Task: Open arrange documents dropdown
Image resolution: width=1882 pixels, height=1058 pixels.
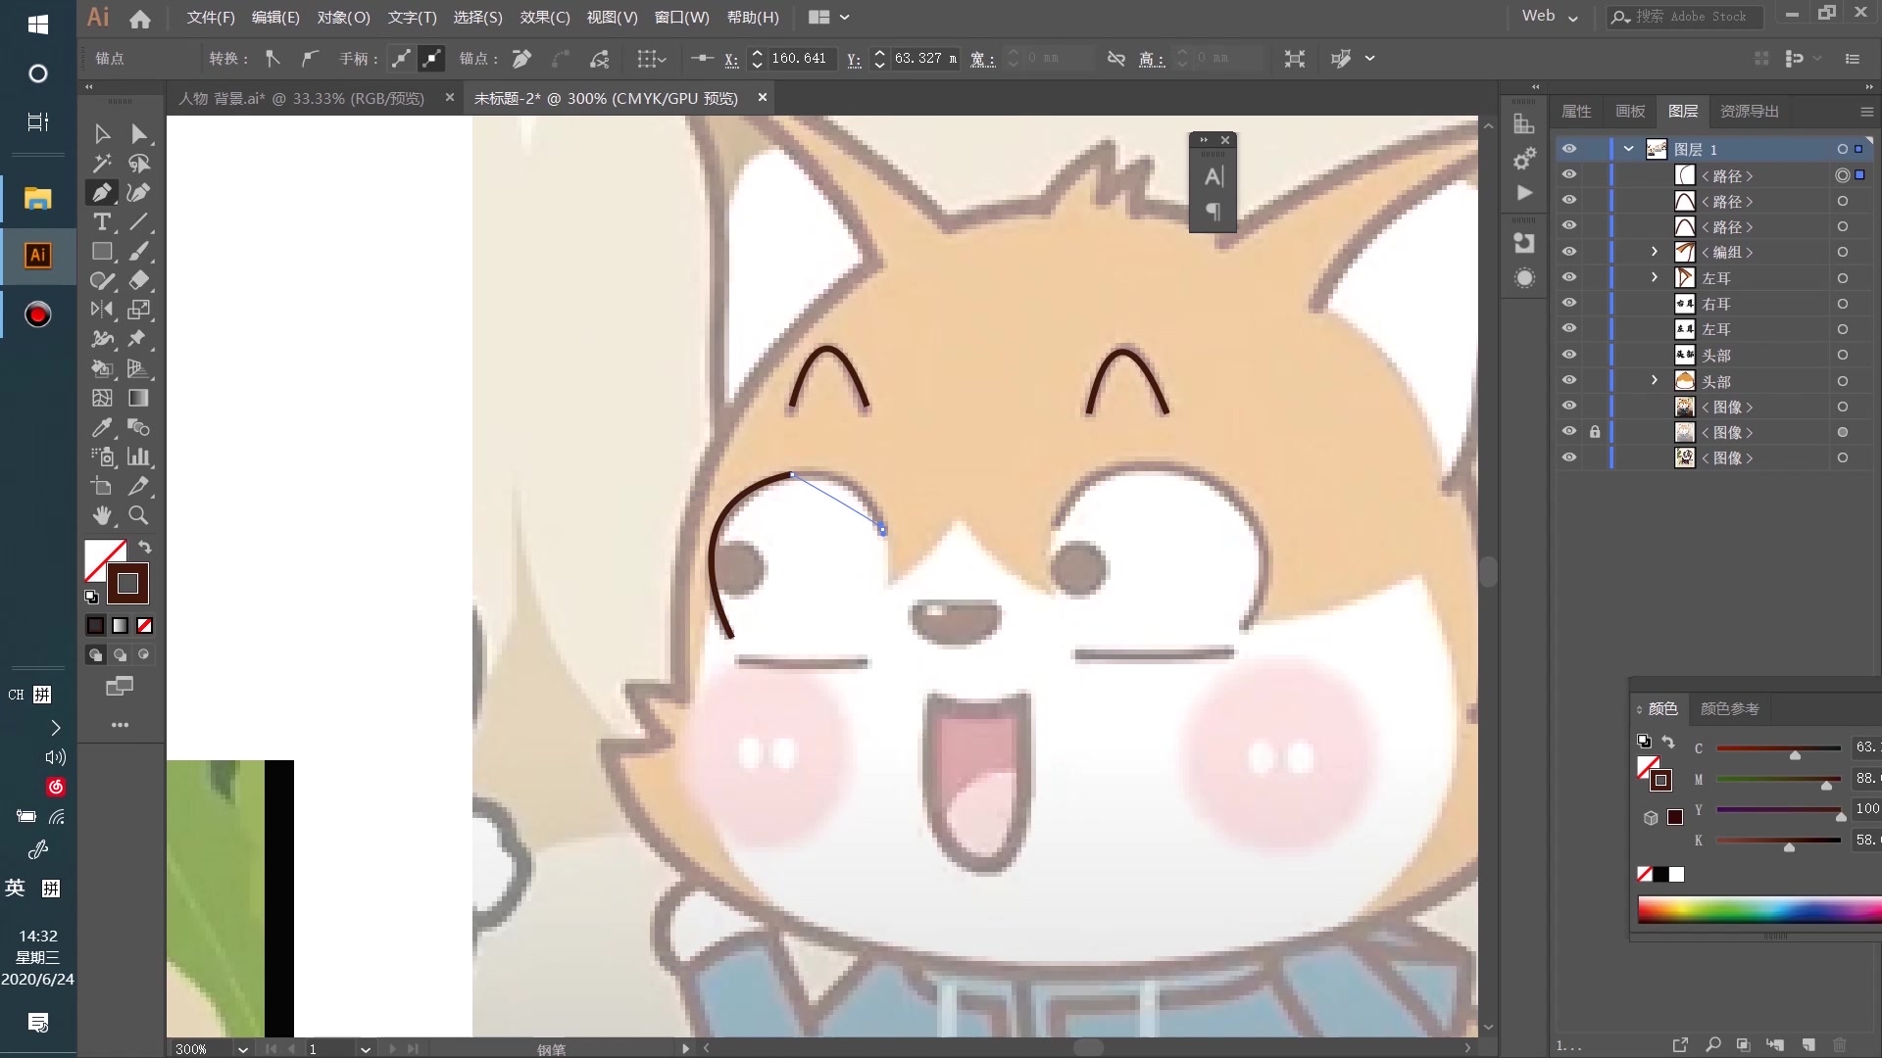Action: click(828, 18)
